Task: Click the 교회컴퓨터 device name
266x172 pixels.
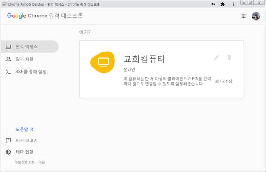Action: pyautogui.click(x=144, y=59)
